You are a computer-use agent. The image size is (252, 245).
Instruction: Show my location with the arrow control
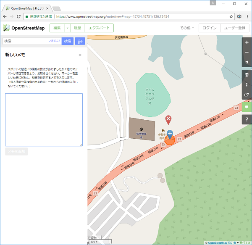tap(247, 62)
